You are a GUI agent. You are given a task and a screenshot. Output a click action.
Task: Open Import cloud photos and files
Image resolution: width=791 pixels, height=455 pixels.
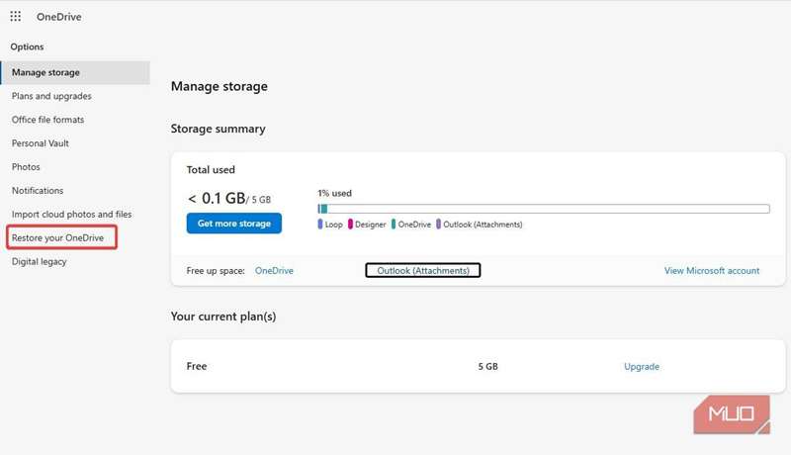(71, 215)
